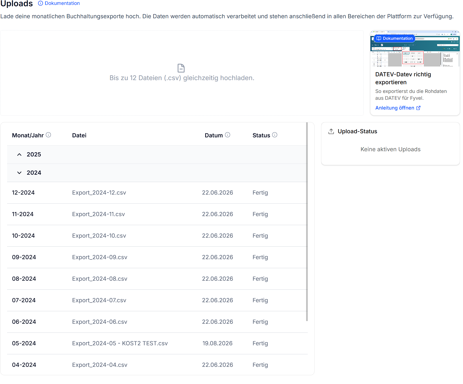Screen dimensions: 463x384
Task: Click the date 19.08.2026
Action: click(218, 343)
